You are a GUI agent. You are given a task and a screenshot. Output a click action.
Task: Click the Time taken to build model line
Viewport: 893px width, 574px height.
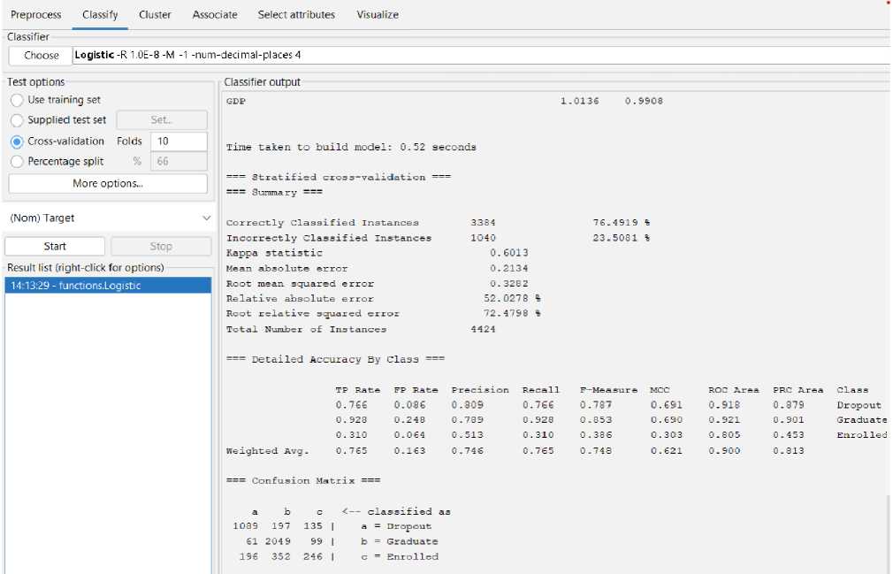pos(351,147)
